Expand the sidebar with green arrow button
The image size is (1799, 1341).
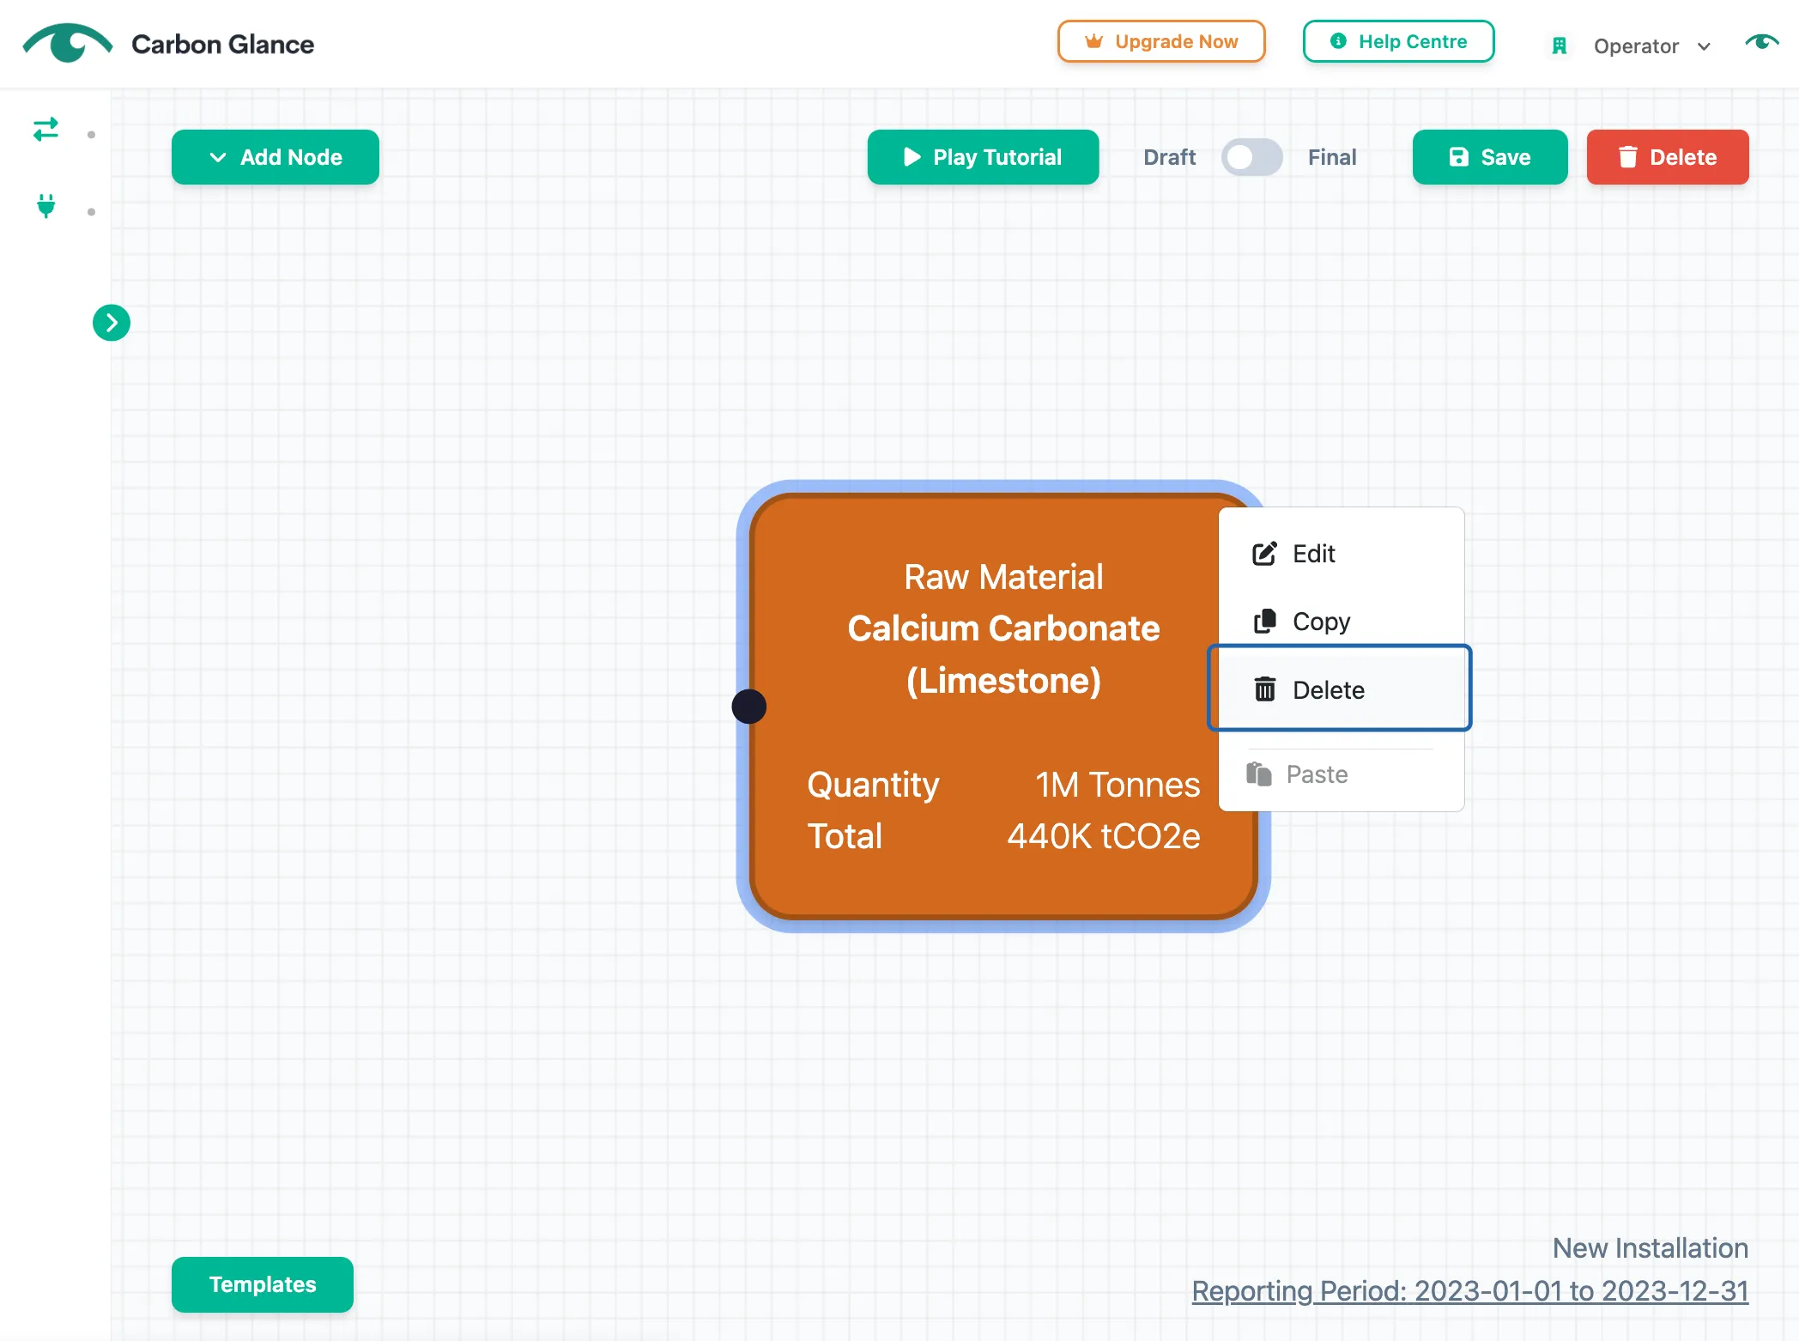point(112,323)
